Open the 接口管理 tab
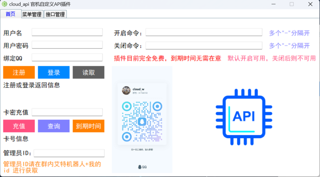The image size is (320, 177). [55, 14]
